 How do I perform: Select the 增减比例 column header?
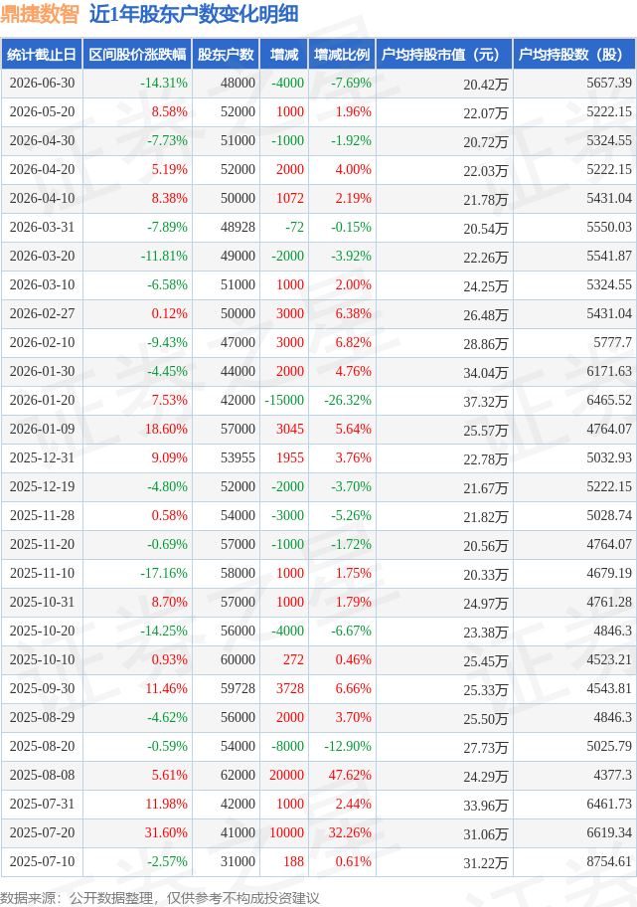coord(342,55)
